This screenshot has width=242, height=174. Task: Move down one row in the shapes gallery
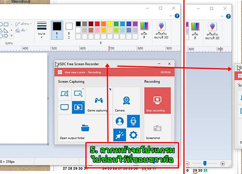11,30
